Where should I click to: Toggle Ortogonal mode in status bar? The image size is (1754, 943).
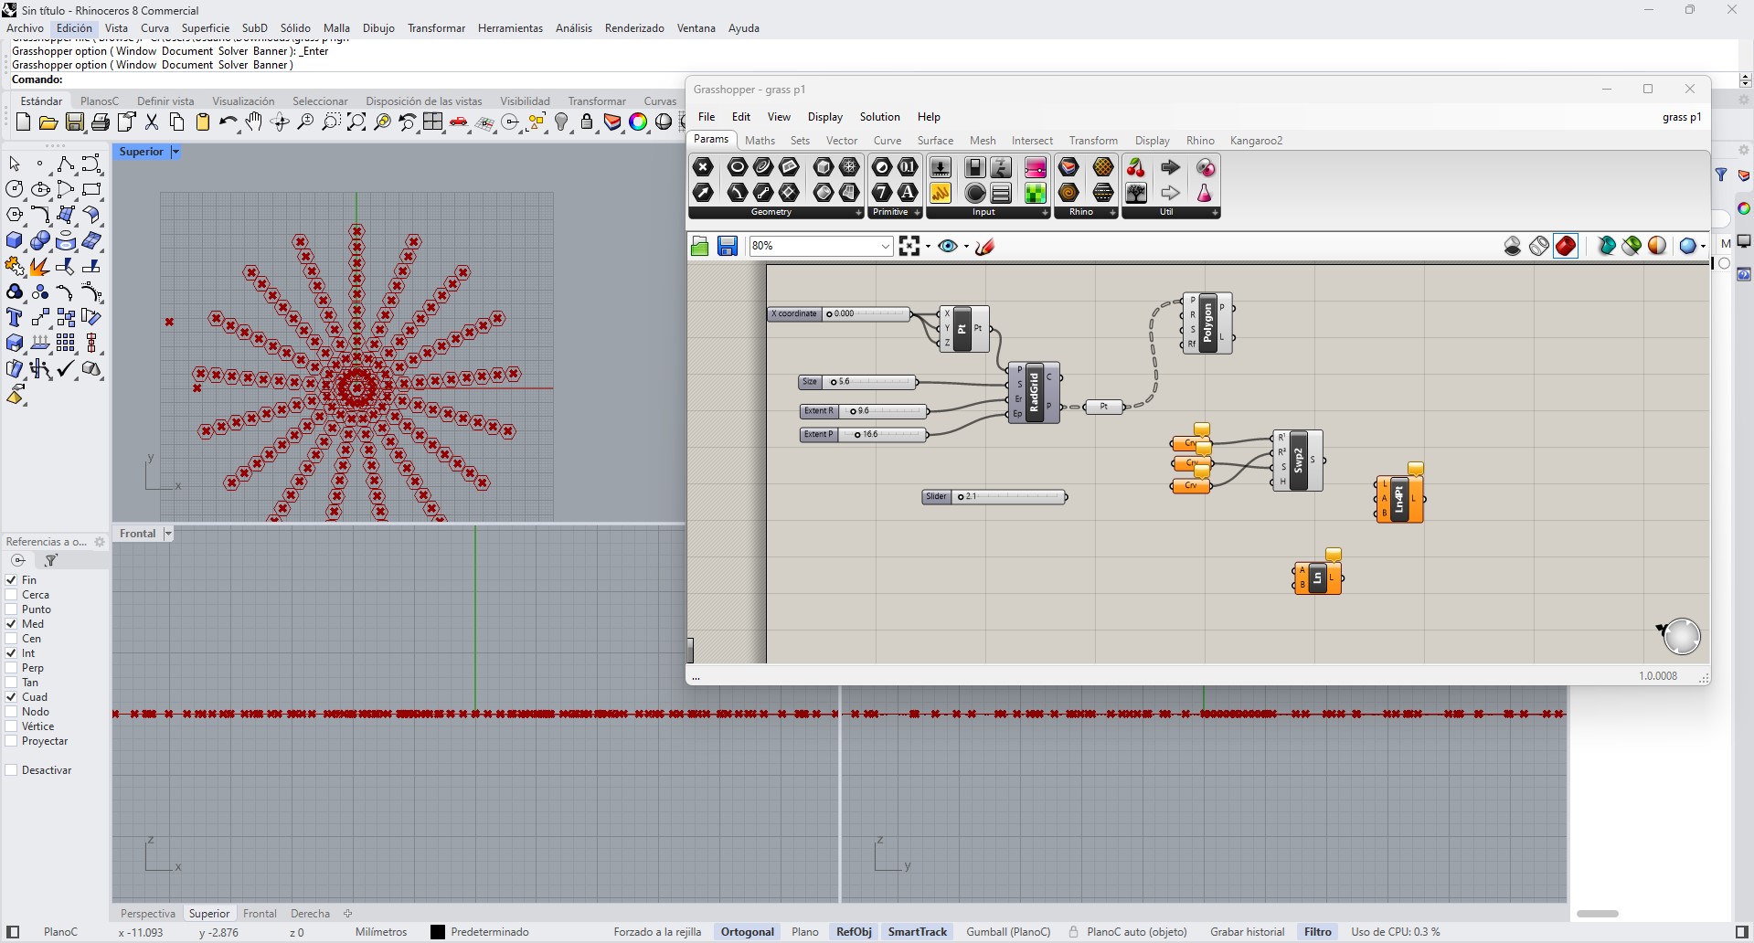point(747,932)
